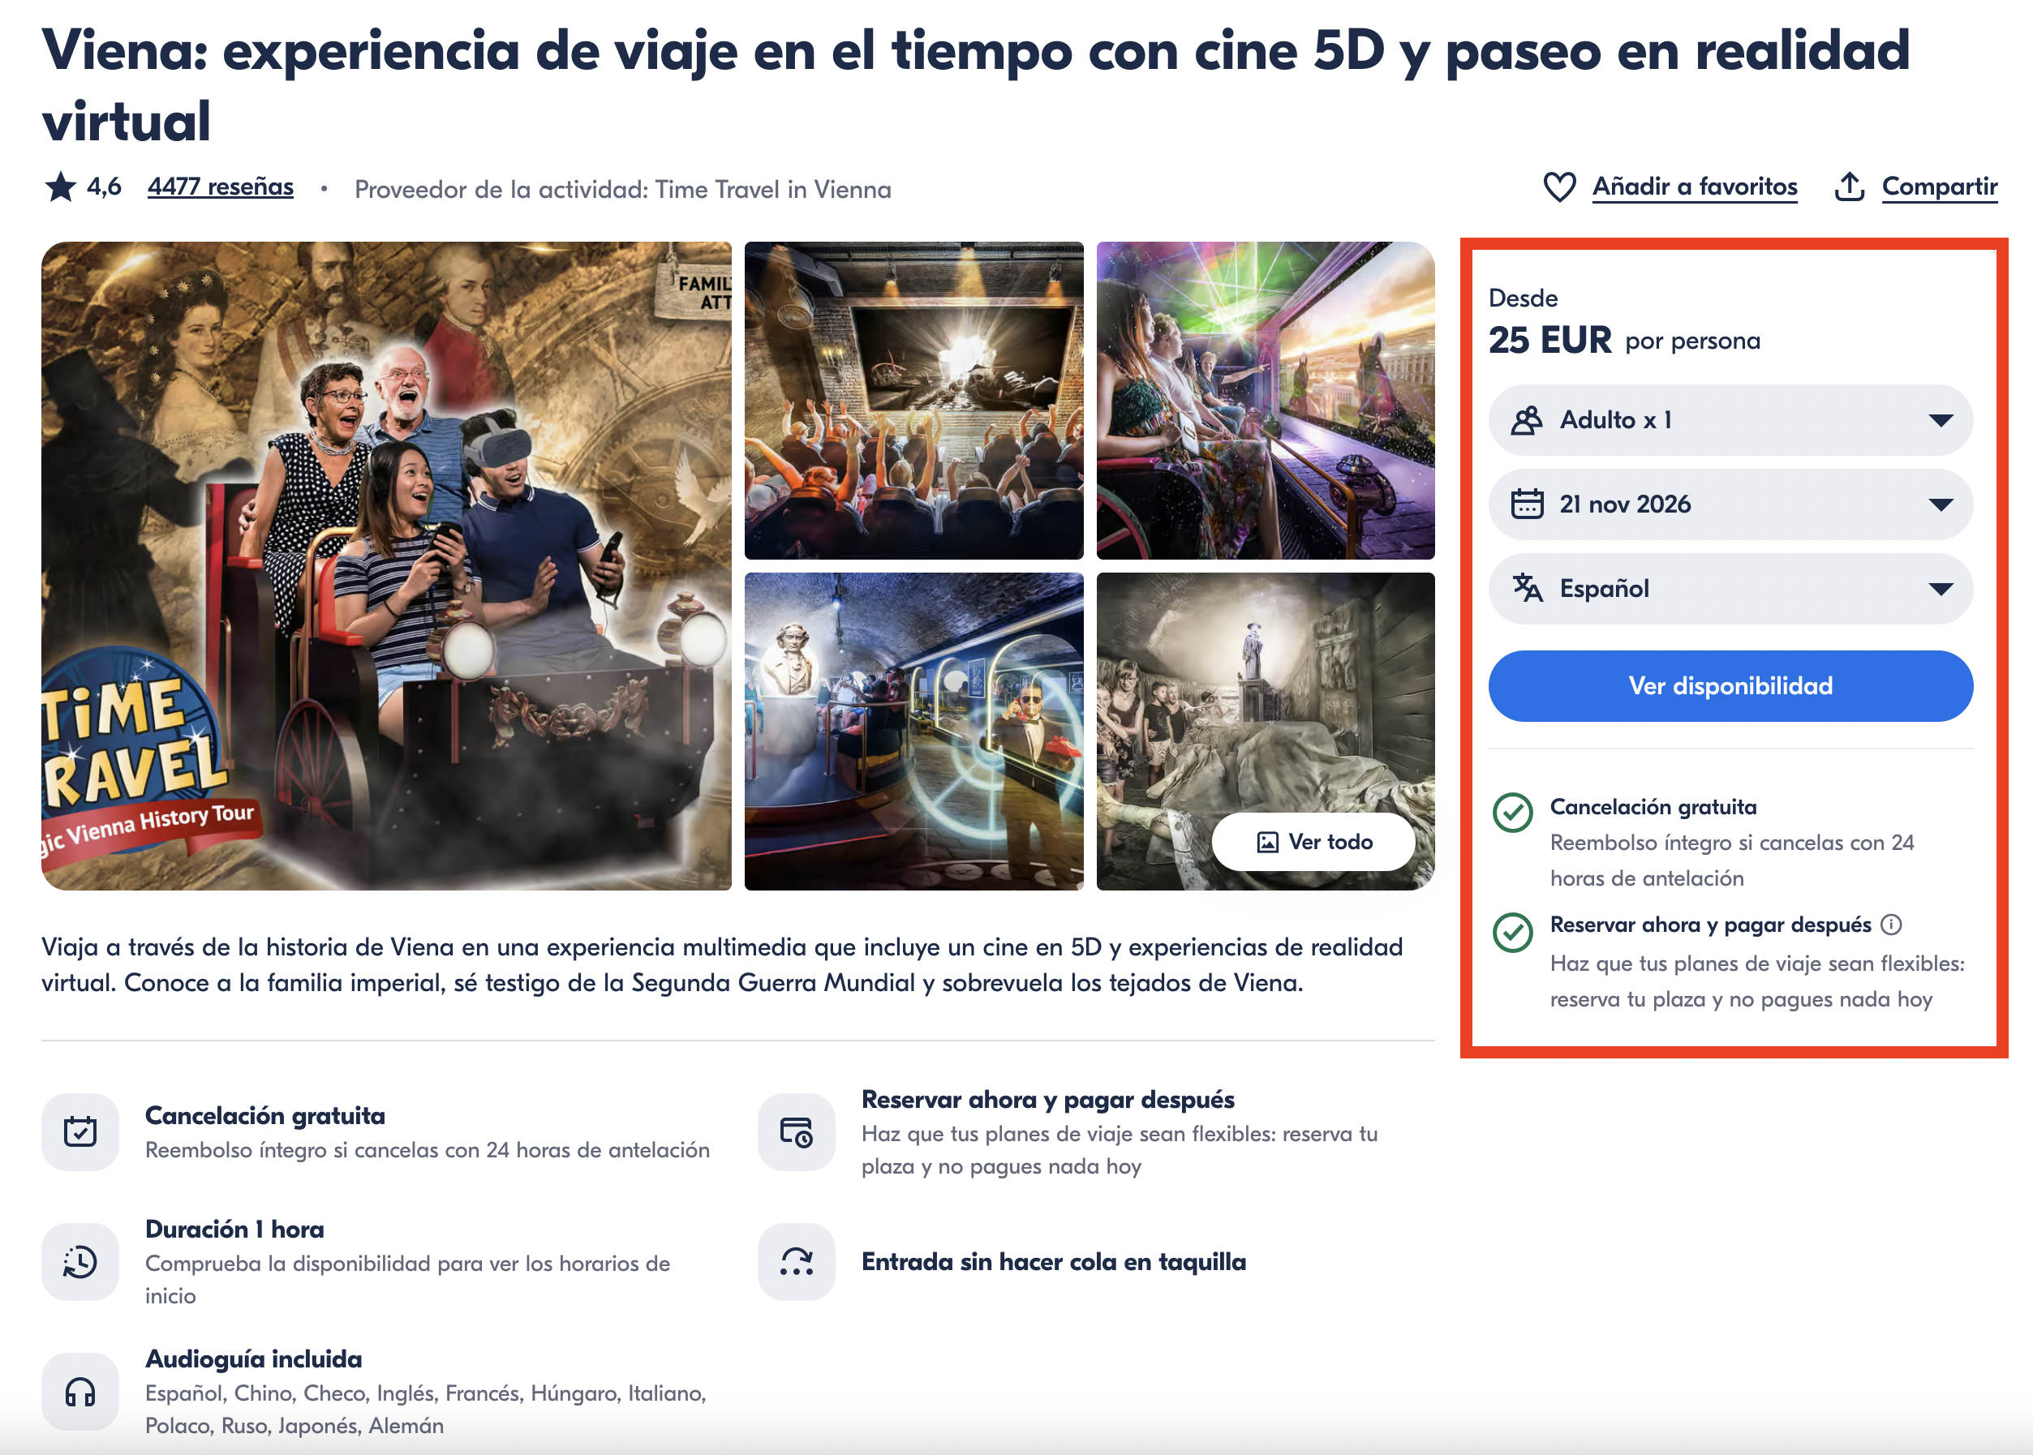
Task: Click the headphones icon for Audioguía incluida
Action: pos(80,1392)
